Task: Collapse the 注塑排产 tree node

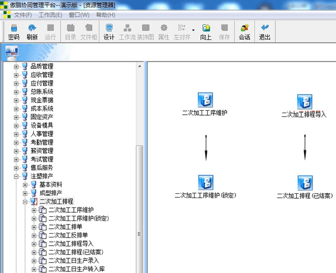Action: tap(16, 176)
